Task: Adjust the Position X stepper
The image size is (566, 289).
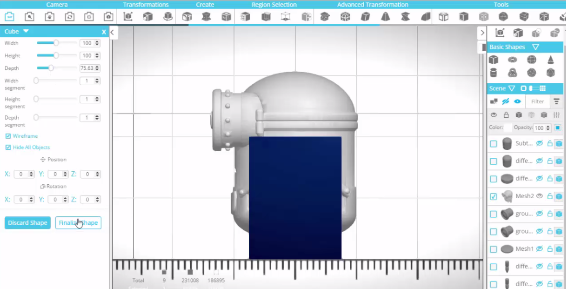Action: click(x=32, y=174)
